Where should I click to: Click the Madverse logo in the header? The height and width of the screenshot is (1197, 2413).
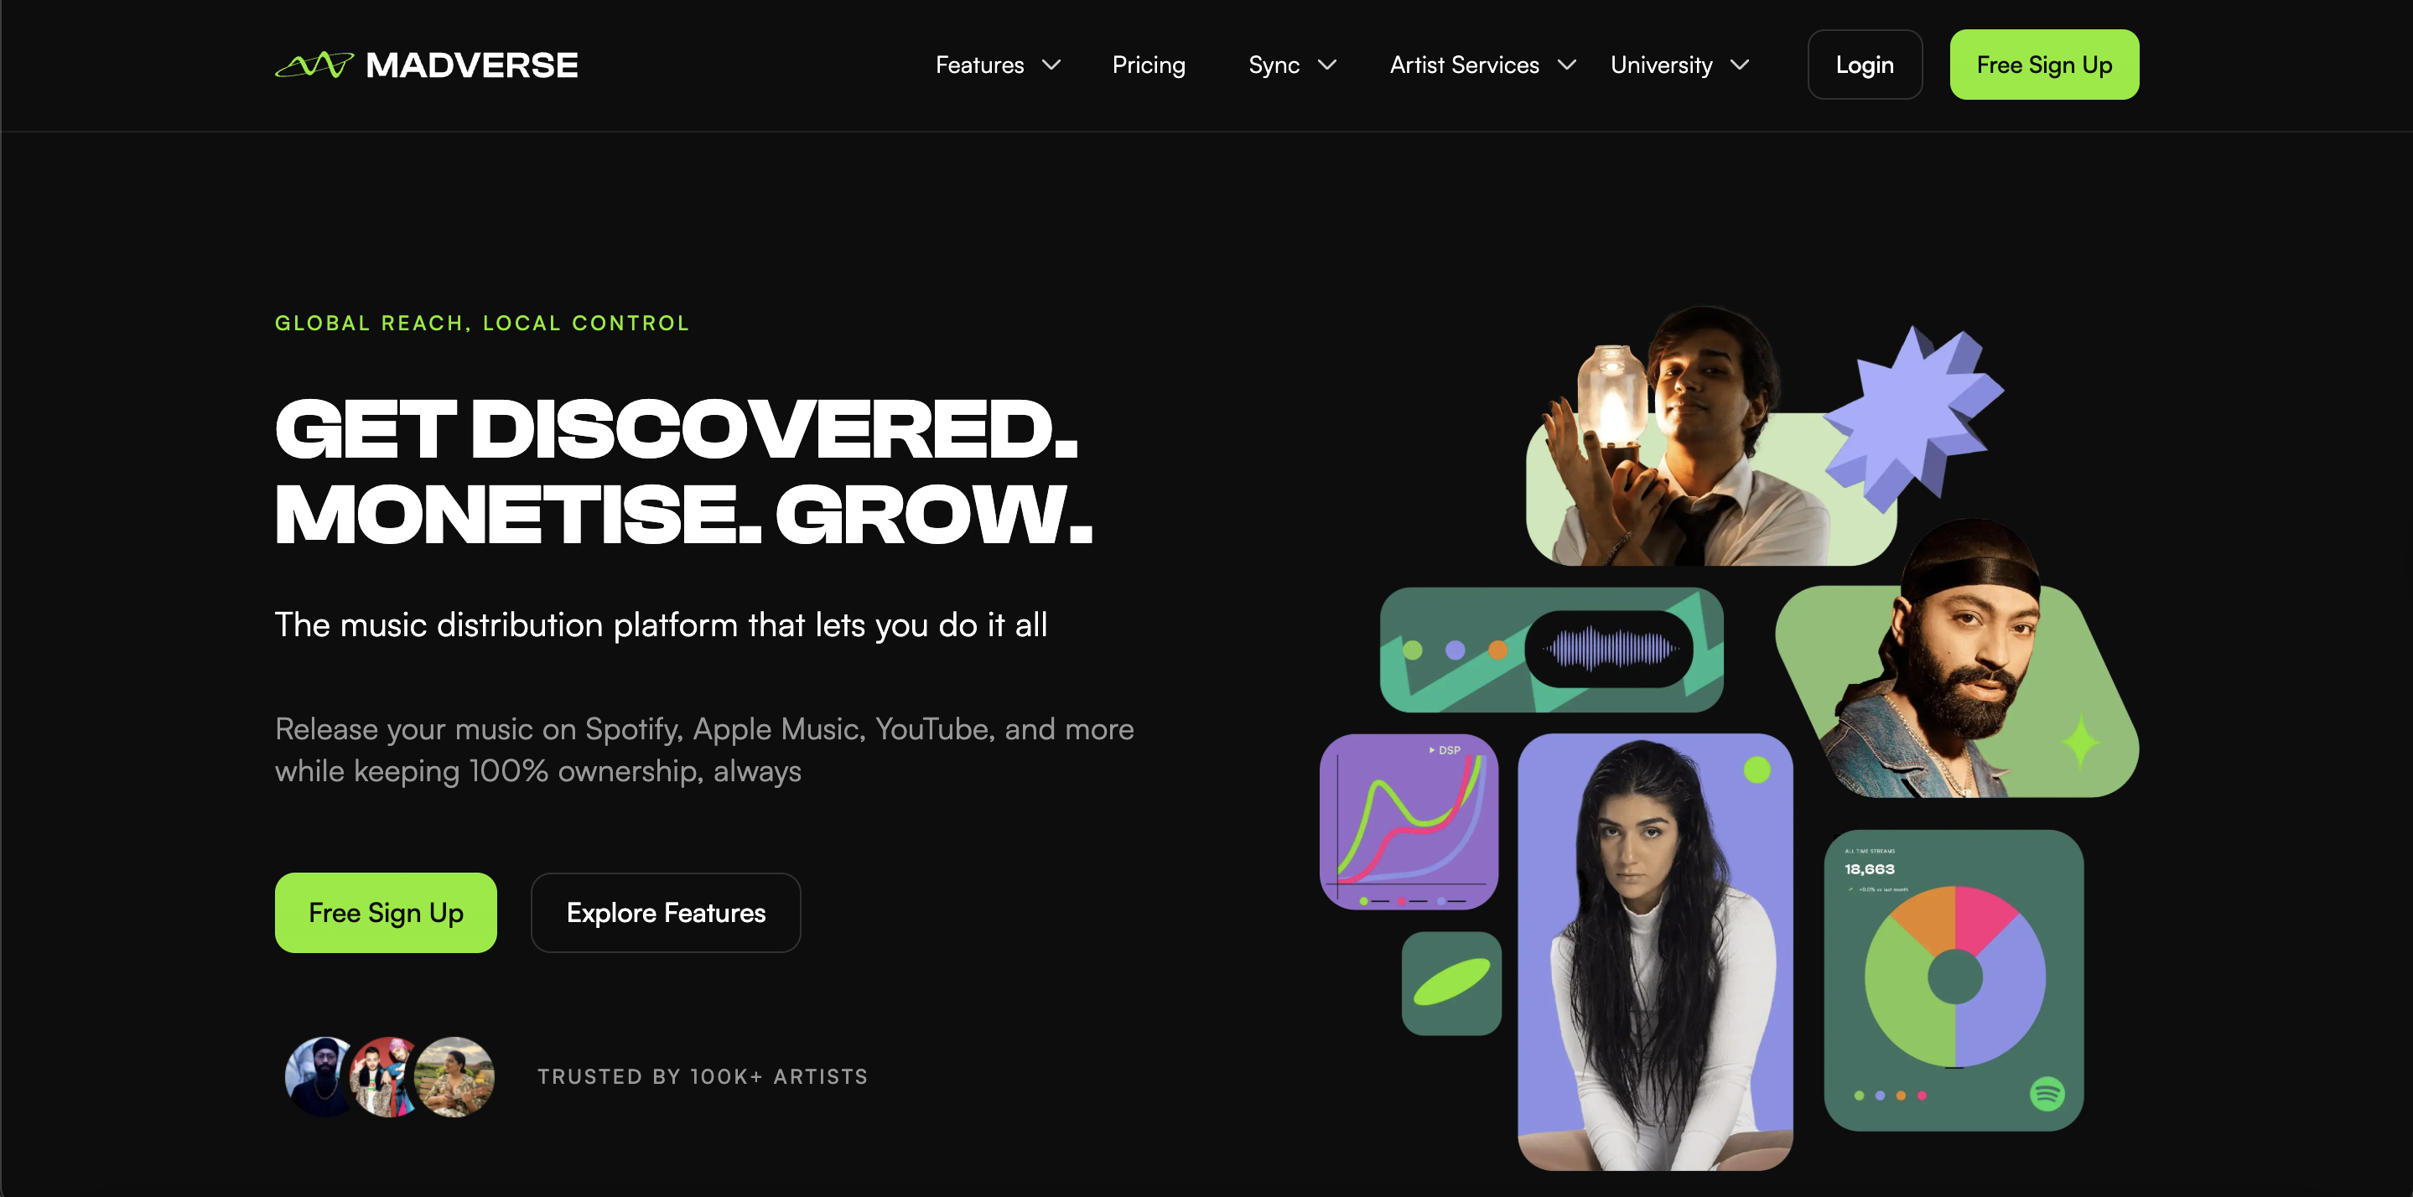[426, 65]
